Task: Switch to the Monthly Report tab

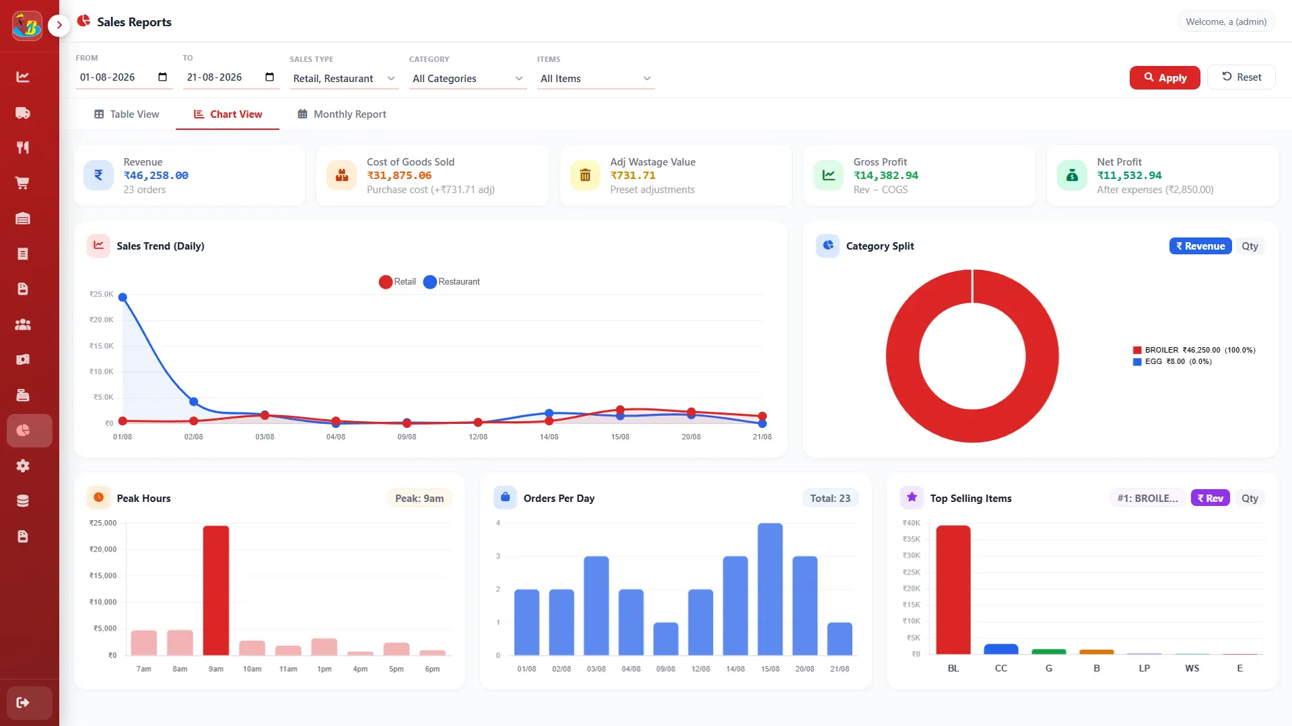Action: pyautogui.click(x=342, y=114)
